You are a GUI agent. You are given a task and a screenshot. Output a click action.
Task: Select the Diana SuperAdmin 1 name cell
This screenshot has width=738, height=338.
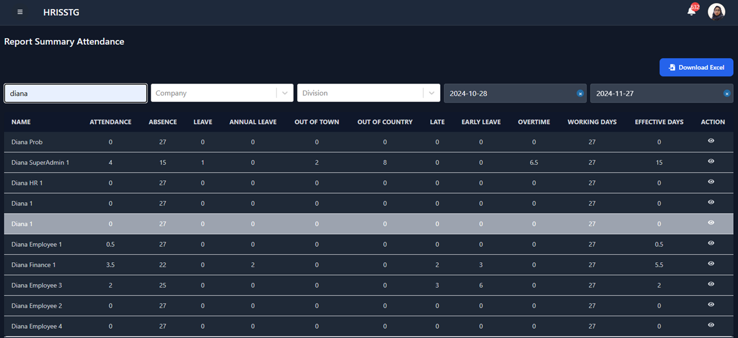[40, 163]
